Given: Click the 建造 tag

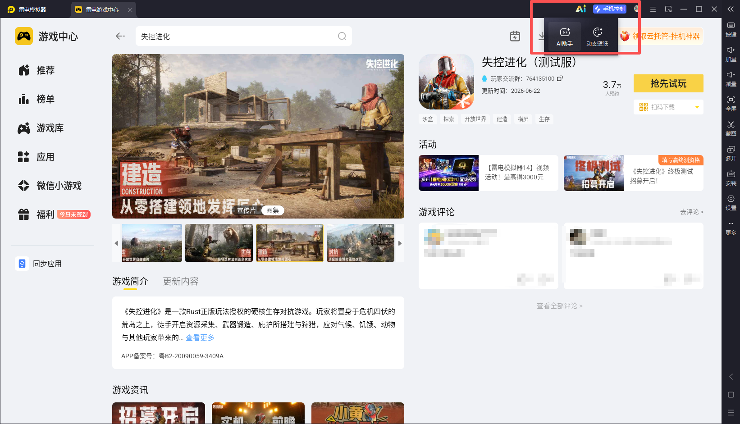Looking at the screenshot, I should click(x=502, y=119).
